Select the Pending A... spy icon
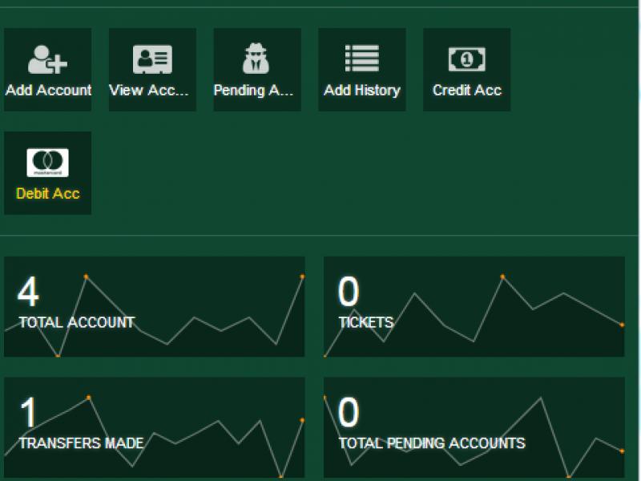 click(x=256, y=59)
